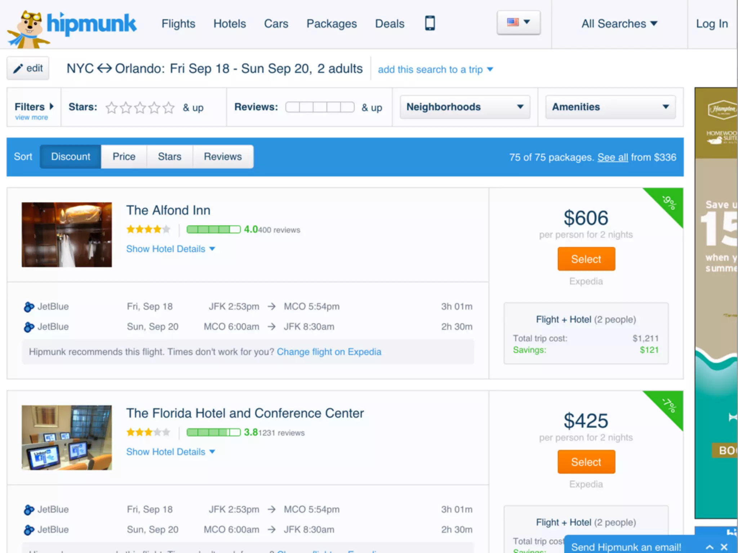Open the Amenities dropdown

point(610,107)
